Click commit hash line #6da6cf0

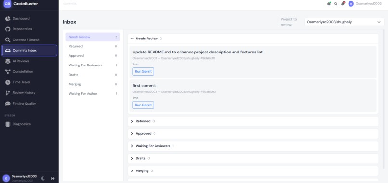174,58
